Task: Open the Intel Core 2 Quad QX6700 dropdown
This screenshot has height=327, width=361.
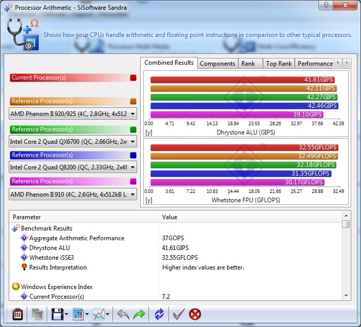Action: click(x=73, y=141)
